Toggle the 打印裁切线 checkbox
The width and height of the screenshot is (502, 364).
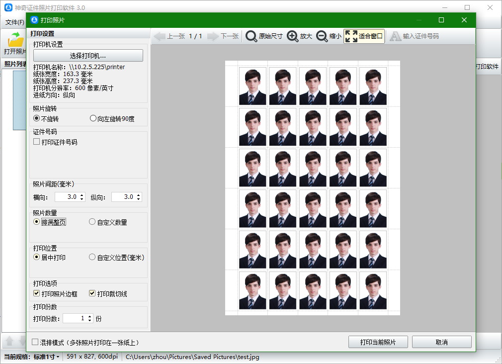pos(92,294)
